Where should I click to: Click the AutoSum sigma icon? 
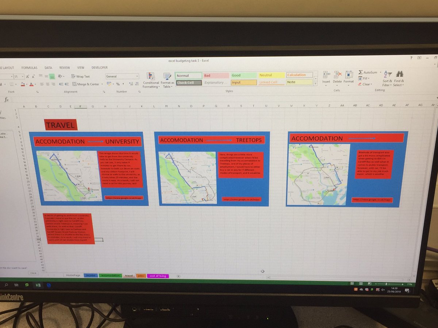(x=360, y=73)
